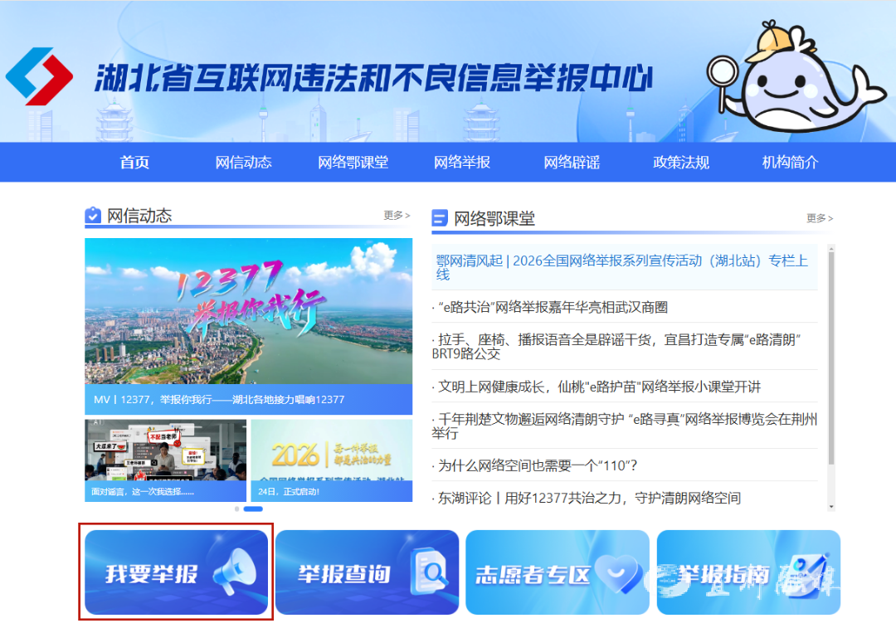896x628 pixels.
Task: Open 为什么网络空间也需要一个"110" article
Action: 537,465
